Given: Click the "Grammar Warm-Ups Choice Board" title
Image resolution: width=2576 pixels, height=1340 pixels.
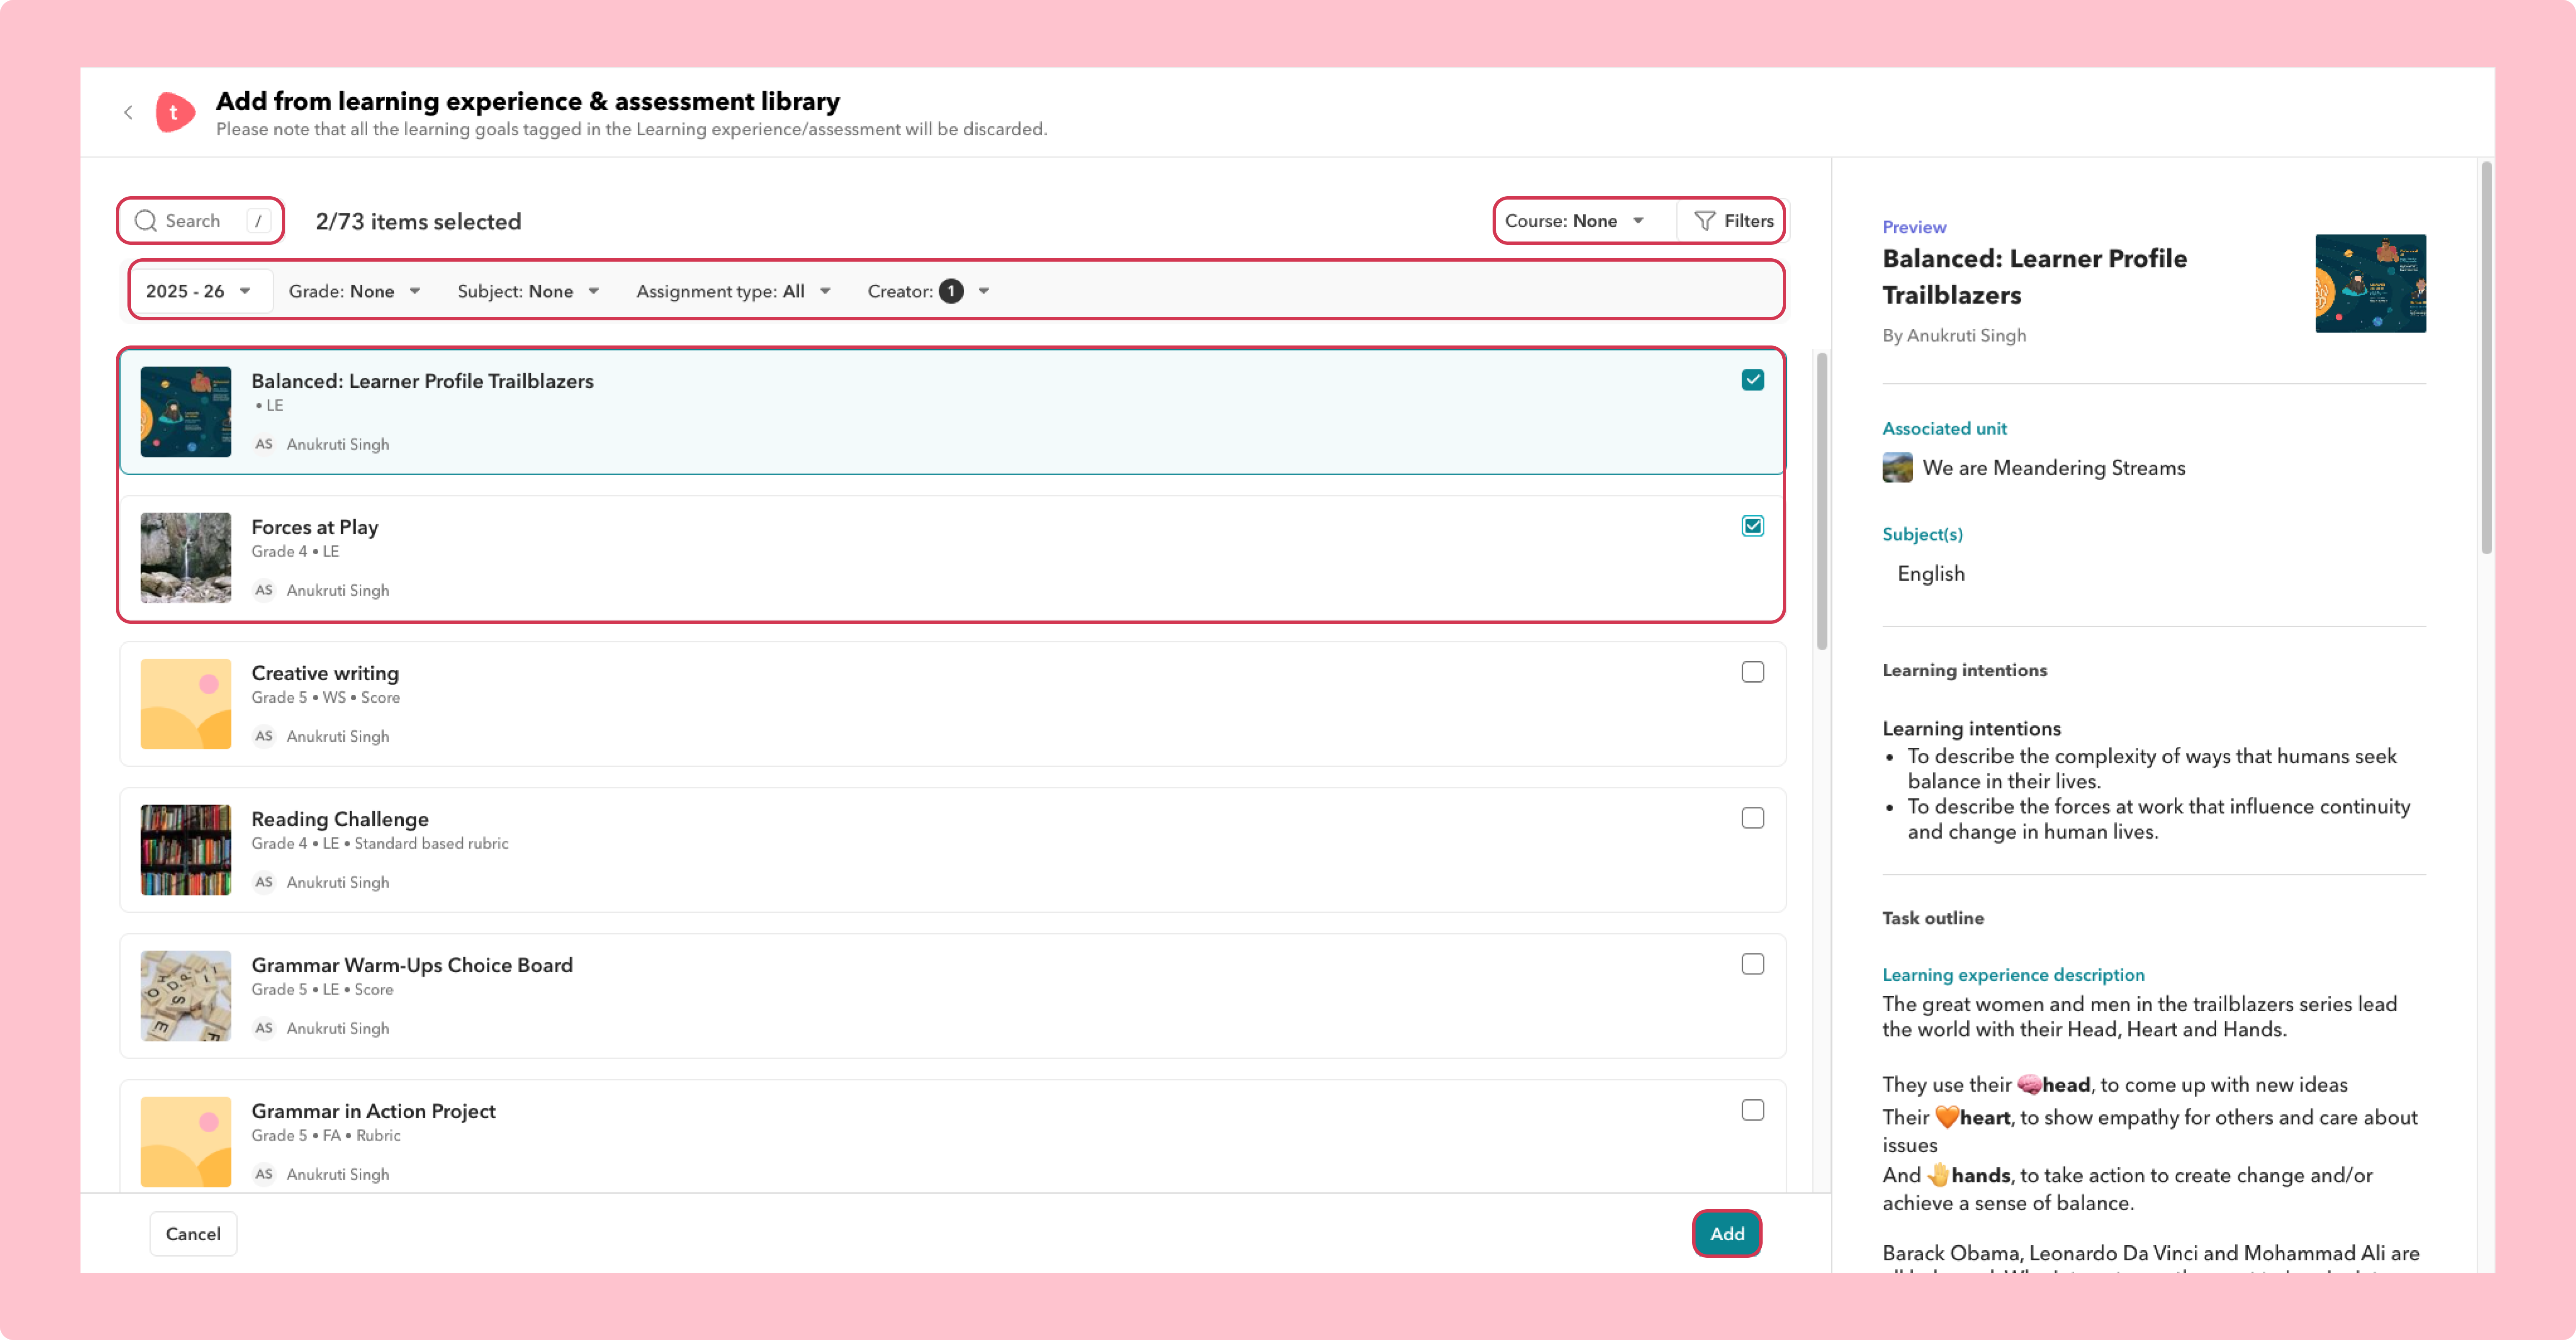Looking at the screenshot, I should pos(412,965).
